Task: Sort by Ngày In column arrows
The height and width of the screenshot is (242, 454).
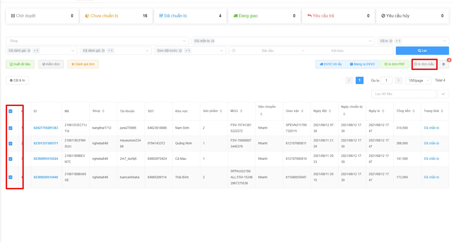Action: coord(383,111)
